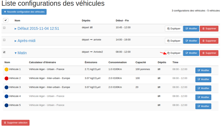This screenshot has width=221, height=126.
Task: Open Modifier for Véhicule 3
Action: [x=203, y=88]
